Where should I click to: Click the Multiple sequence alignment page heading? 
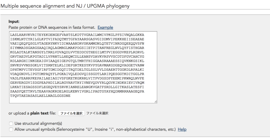(x=65, y=6)
